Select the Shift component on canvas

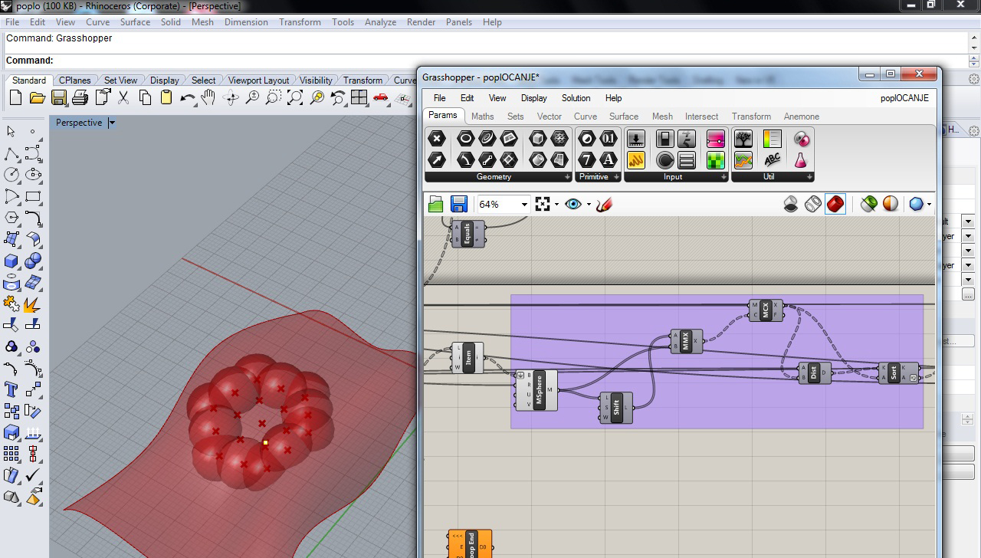(616, 408)
